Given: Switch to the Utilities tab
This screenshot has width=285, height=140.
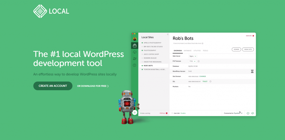Looking at the screenshot, I should coord(197,51).
